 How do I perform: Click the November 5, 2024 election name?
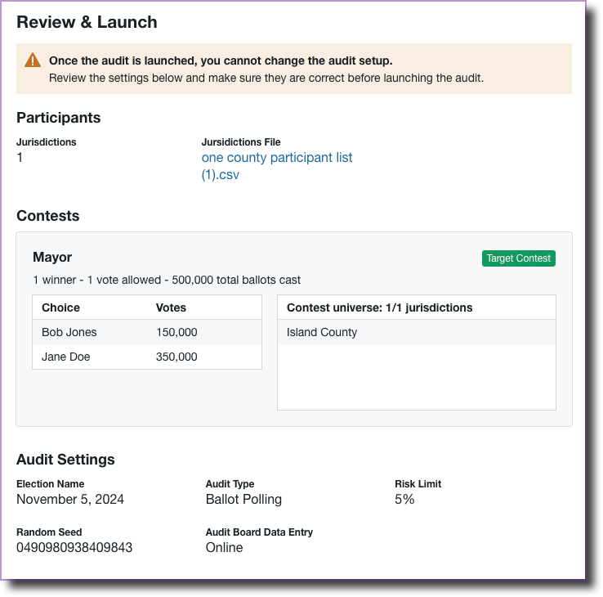pyautogui.click(x=70, y=499)
